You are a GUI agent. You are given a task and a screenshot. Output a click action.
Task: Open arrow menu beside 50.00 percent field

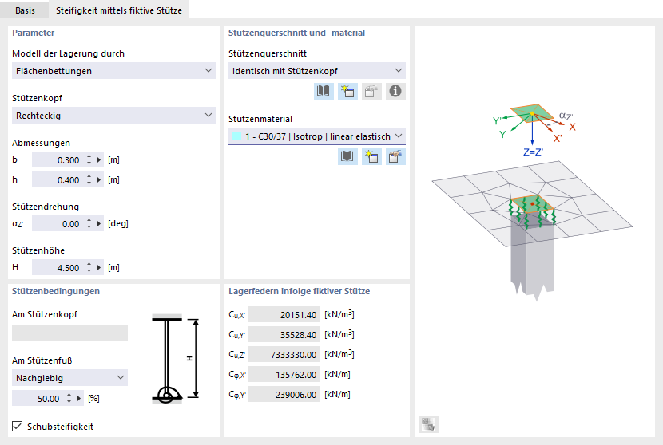pyautogui.click(x=79, y=399)
